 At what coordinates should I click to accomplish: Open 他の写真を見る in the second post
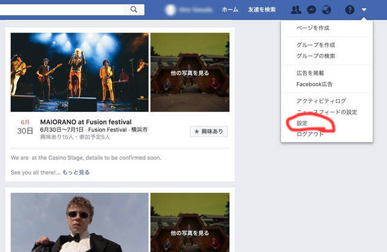[190, 222]
